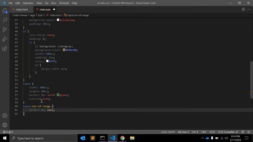This screenshot has height=142, width=253.
Task: Select the main.scss tab
Action: (45, 9)
